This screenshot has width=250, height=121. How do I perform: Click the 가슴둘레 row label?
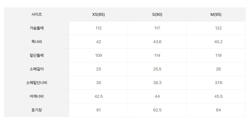[x=37, y=28]
